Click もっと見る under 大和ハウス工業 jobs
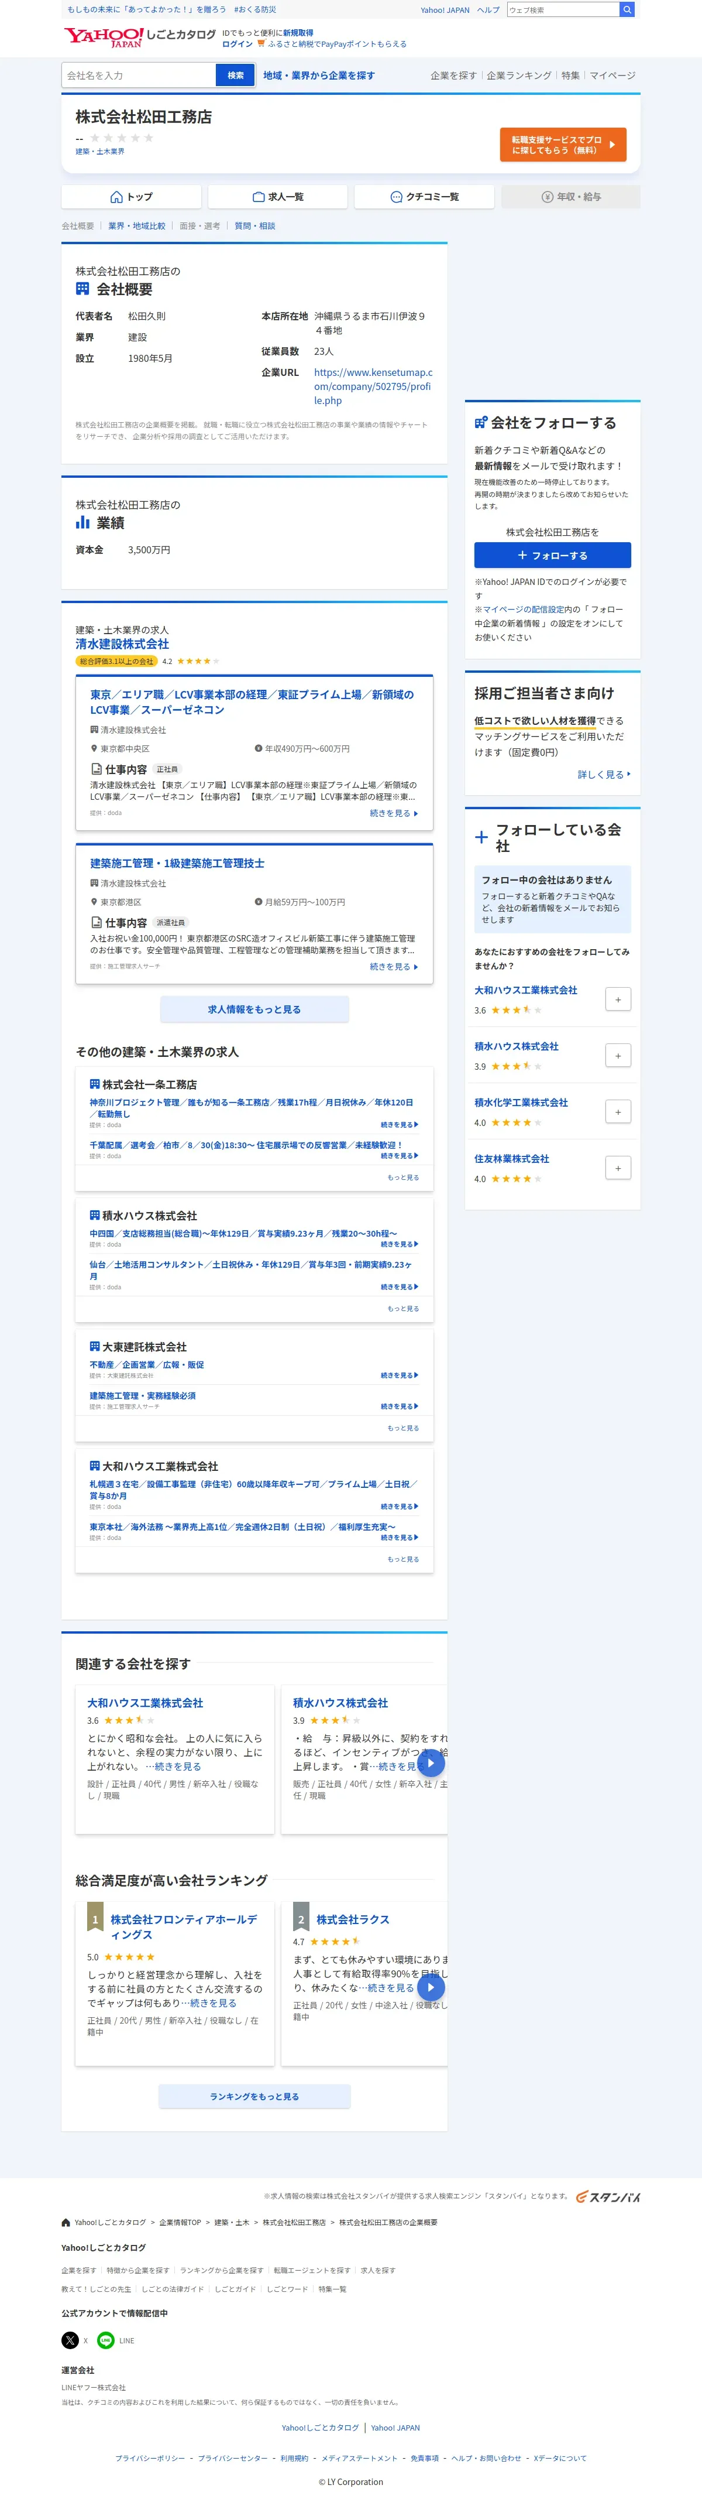Screen dimensions: 702x2502 (x=403, y=1559)
